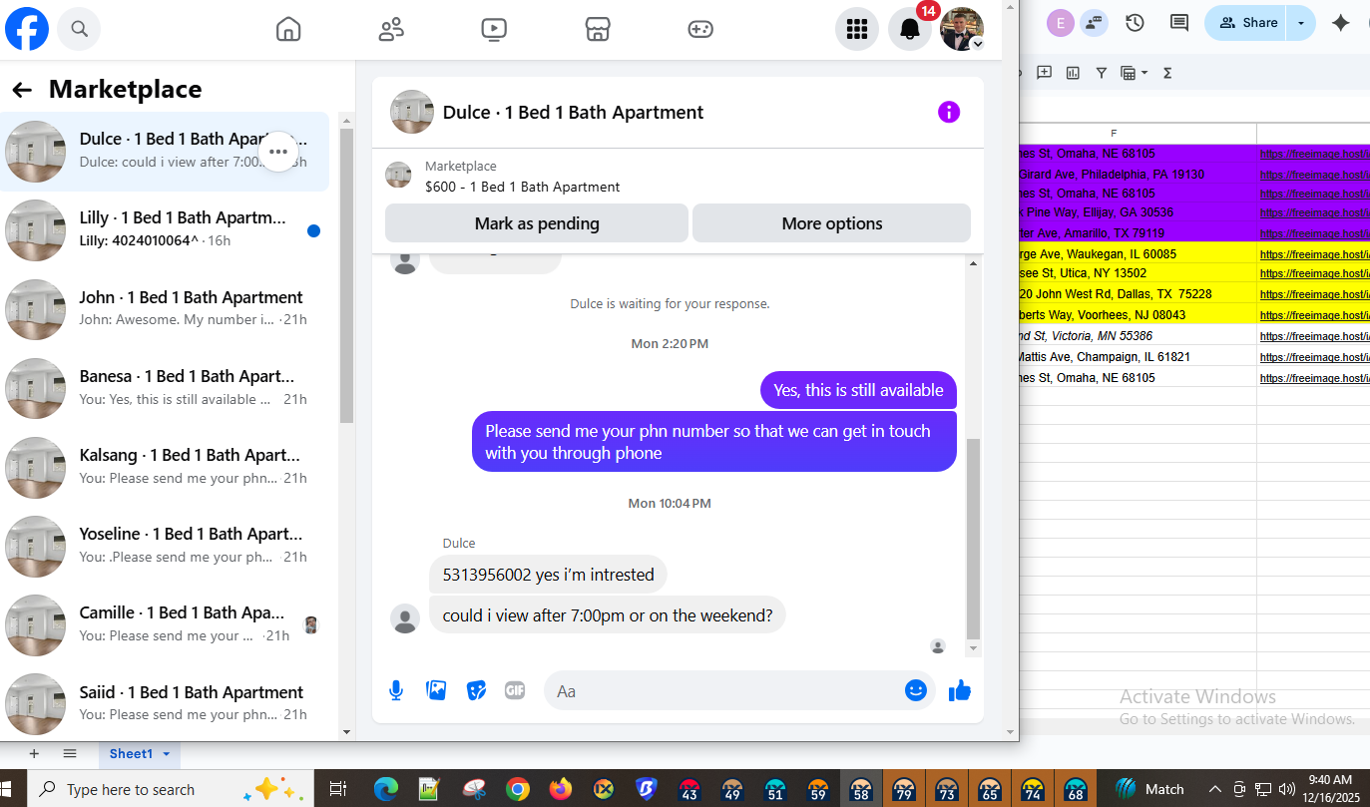
Task: Go back with the arrow beside Marketplace
Action: pyautogui.click(x=22, y=90)
